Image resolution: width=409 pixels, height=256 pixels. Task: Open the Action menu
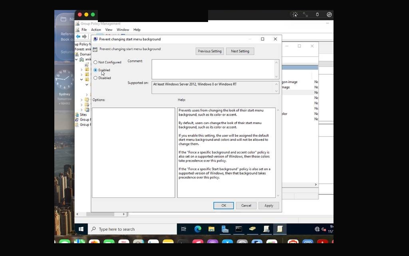point(96,30)
